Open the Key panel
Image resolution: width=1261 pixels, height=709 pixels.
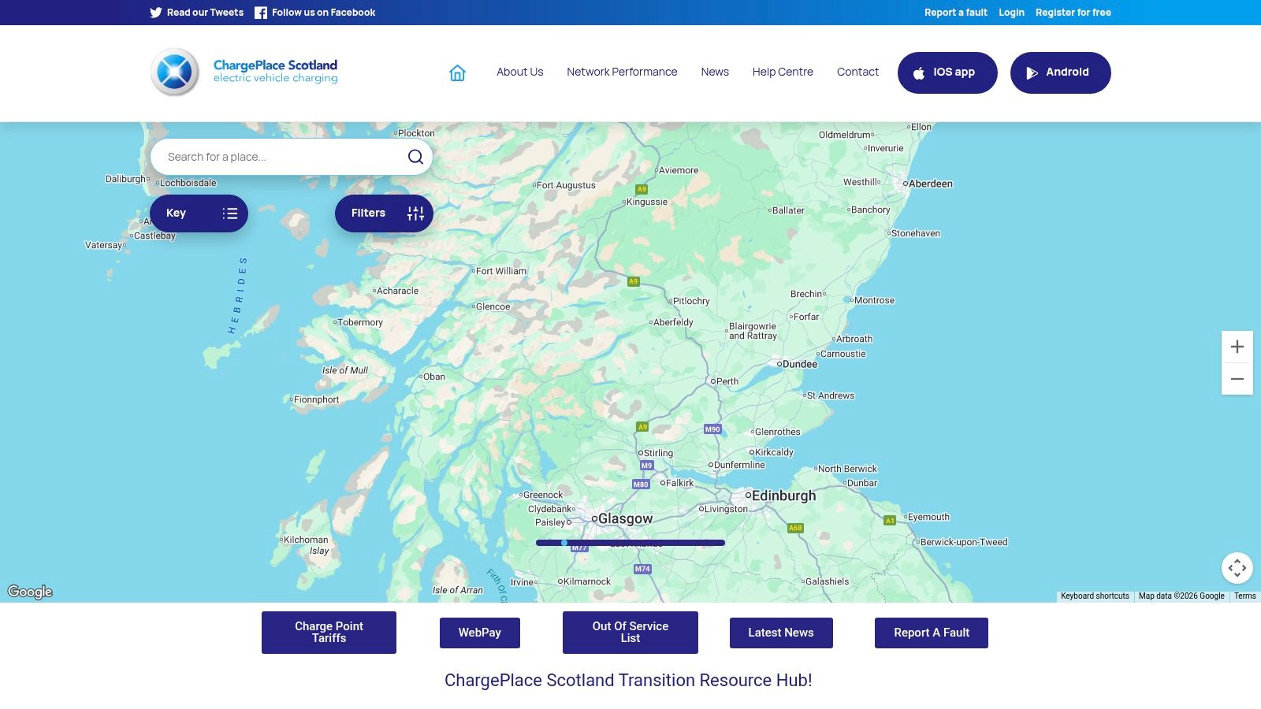click(199, 213)
